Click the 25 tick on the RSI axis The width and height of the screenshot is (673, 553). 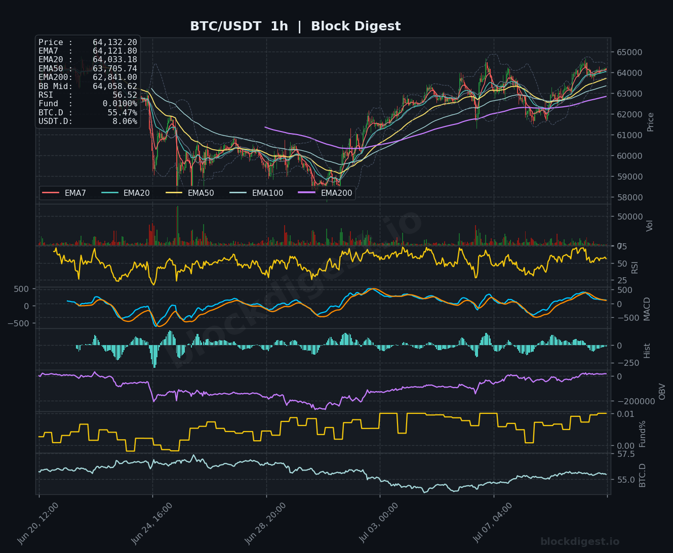pos(621,280)
